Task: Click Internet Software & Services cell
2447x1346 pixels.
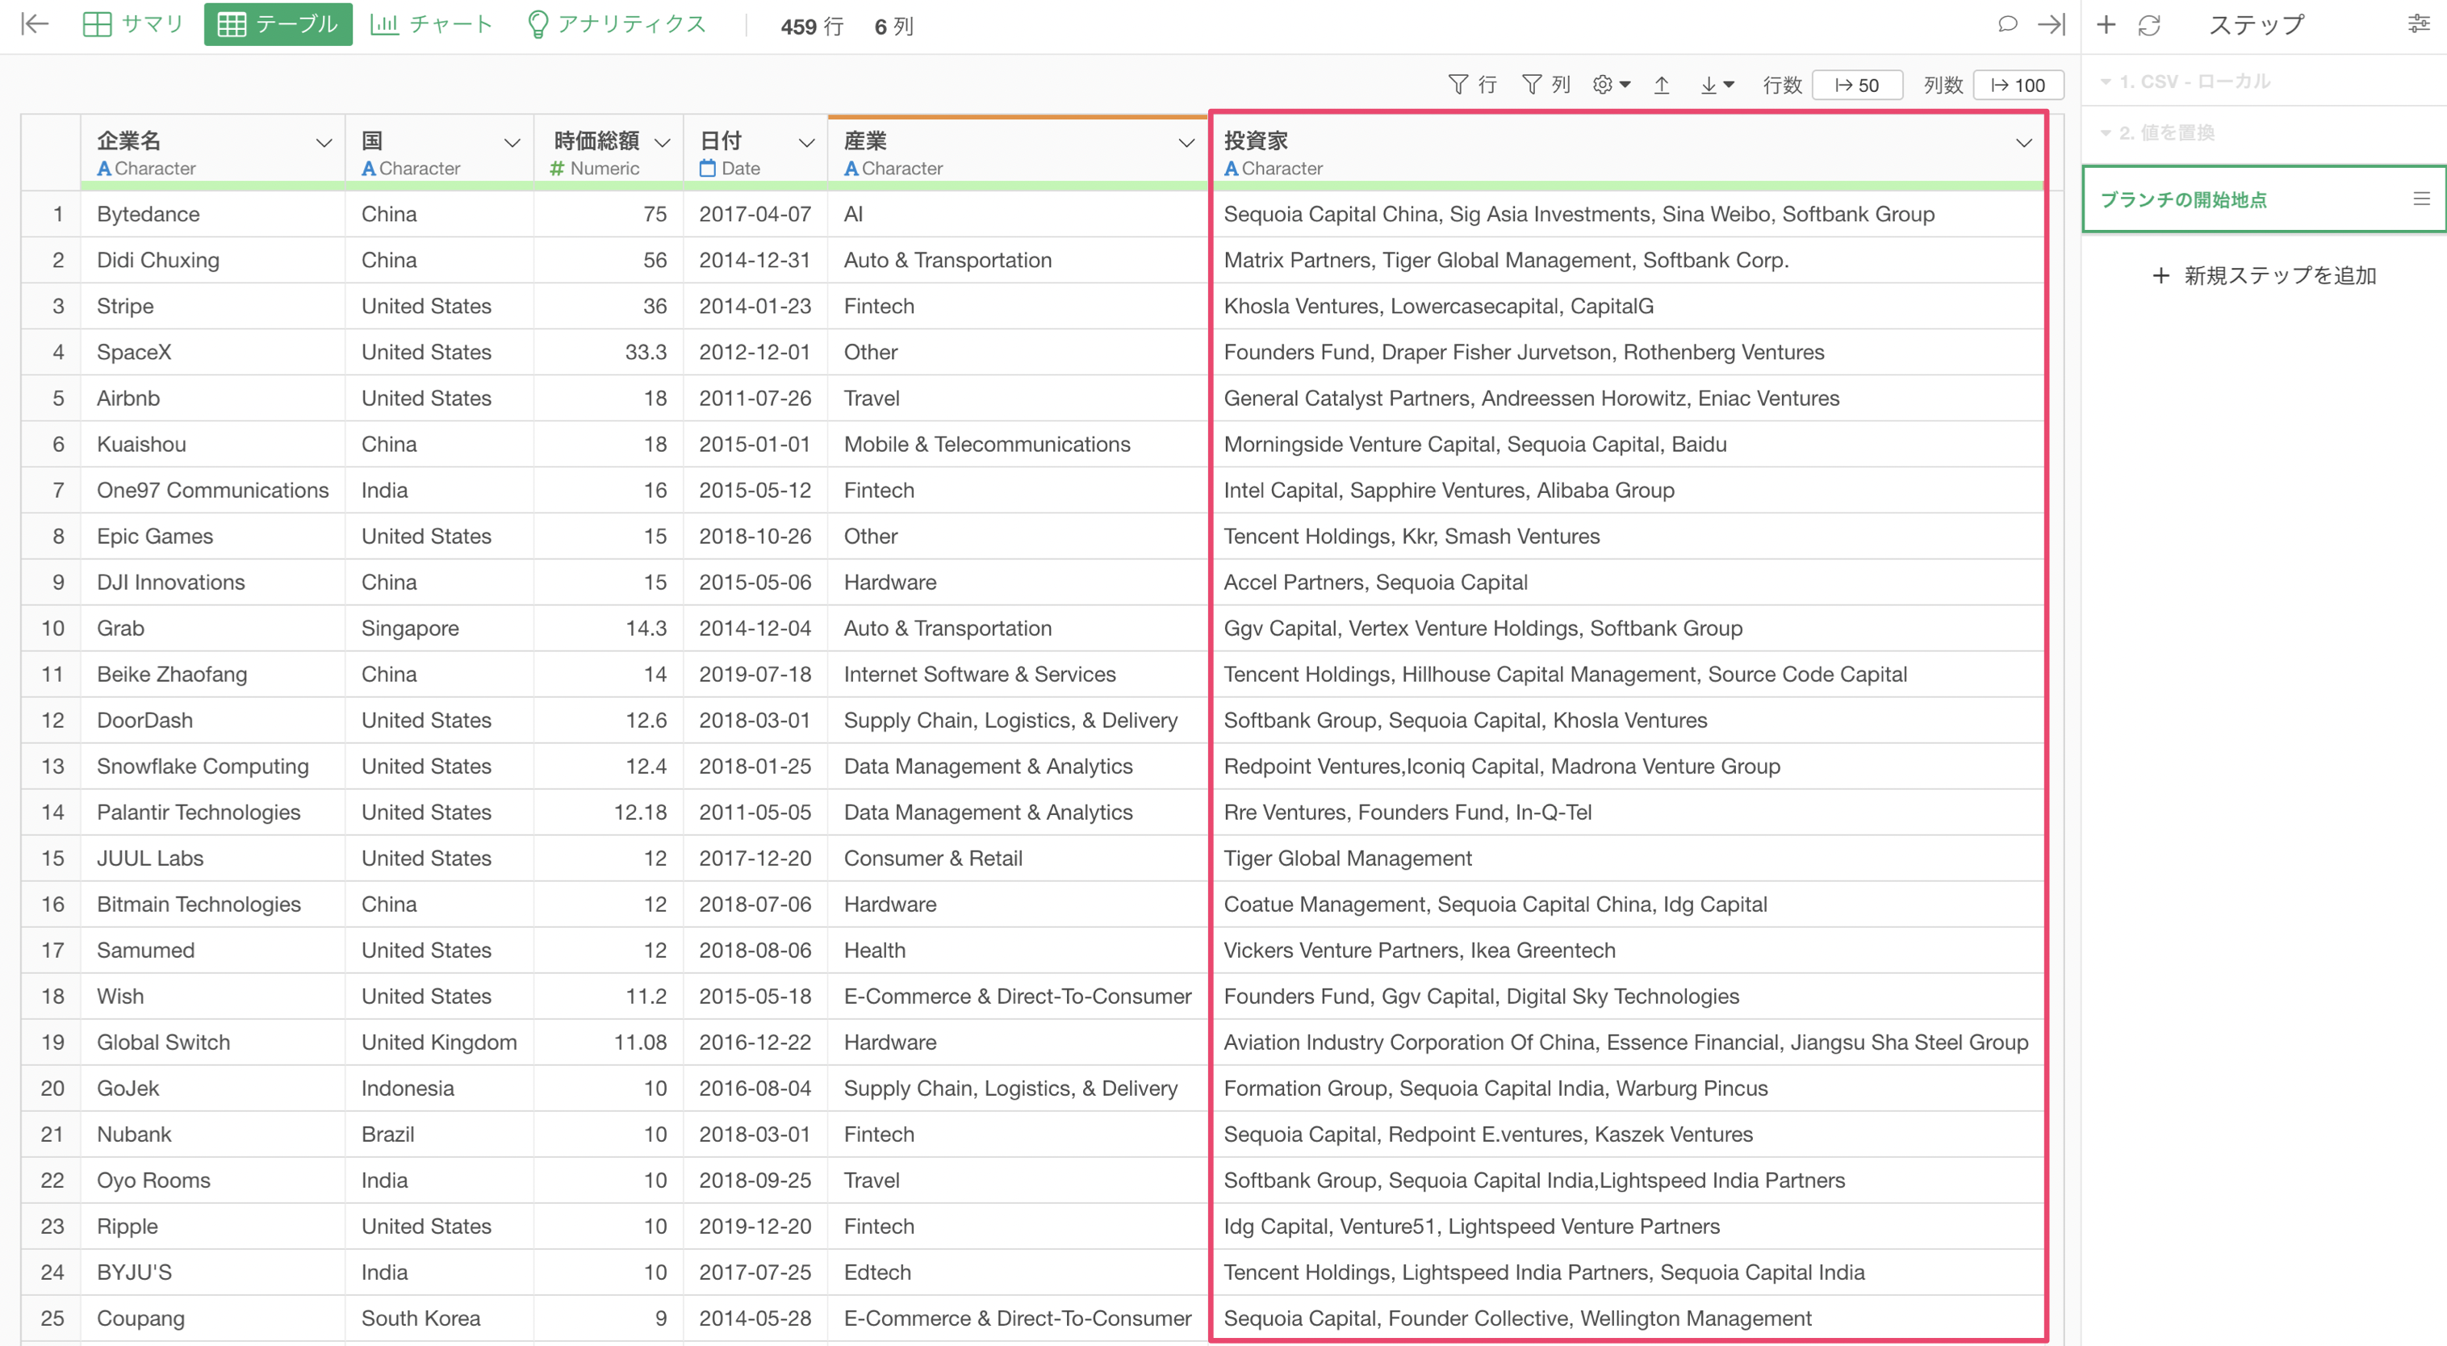Action: (1018, 675)
